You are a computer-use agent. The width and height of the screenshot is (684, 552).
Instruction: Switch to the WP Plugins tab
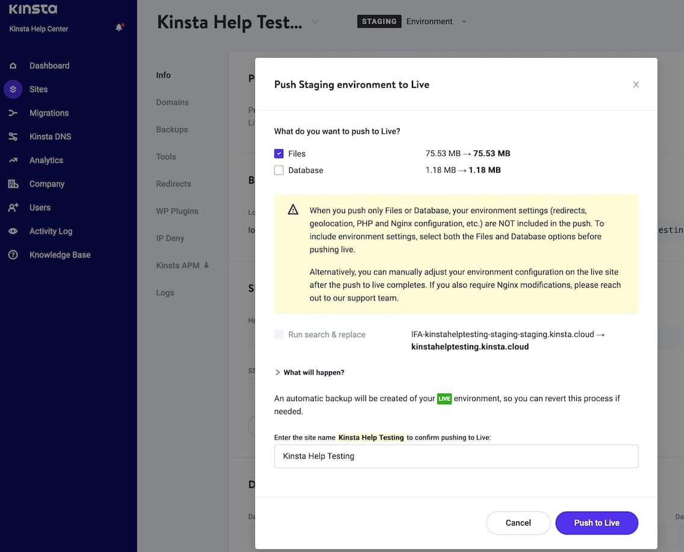[x=177, y=211]
